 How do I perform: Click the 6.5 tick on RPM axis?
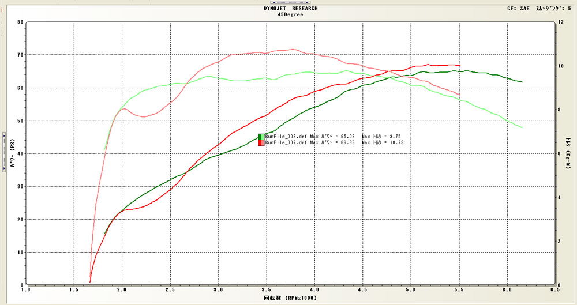click(554, 291)
